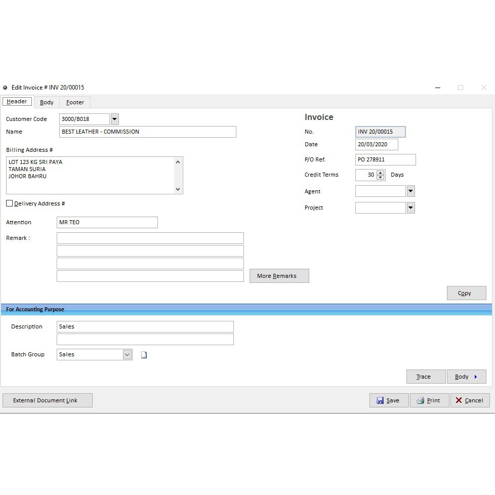Switch to the Footer tab
This screenshot has width=495, height=495.
tap(75, 102)
